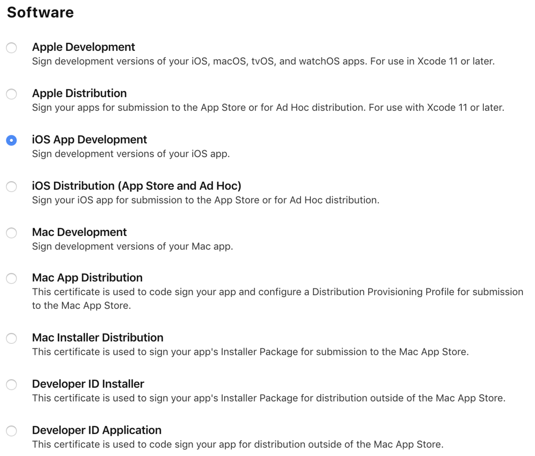Viewport: 535px width, 456px height.
Task: Click the Developer ID Application title
Action: 97,430
